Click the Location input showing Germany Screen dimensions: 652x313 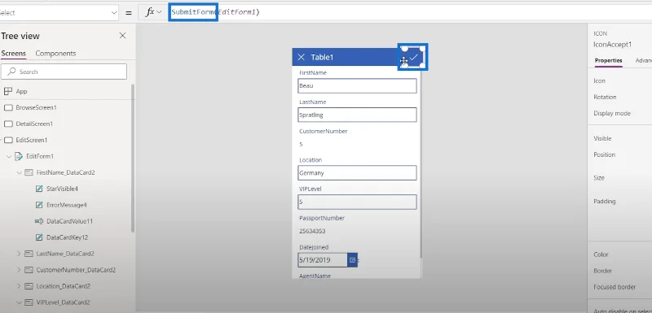pos(357,173)
